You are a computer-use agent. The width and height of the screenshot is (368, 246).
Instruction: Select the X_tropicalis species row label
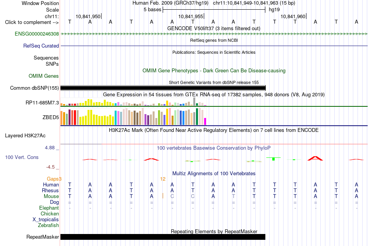click(46, 220)
